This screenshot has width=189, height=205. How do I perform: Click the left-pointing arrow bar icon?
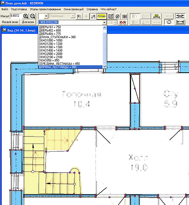[x=79, y=16]
